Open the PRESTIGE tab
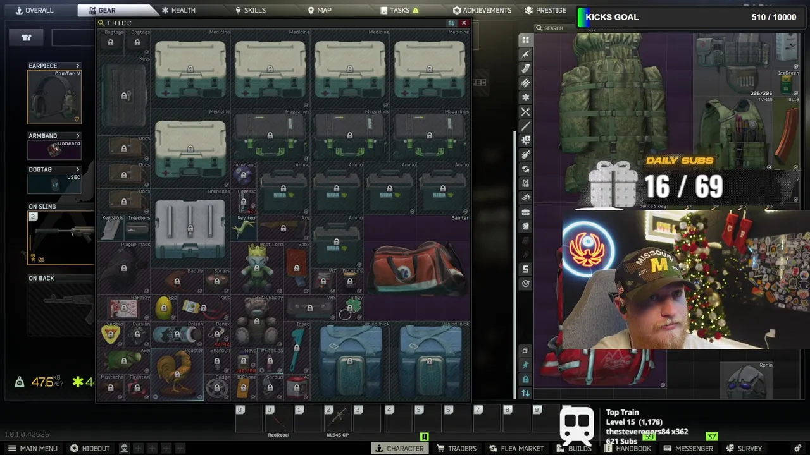Image resolution: width=810 pixels, height=455 pixels. (545, 10)
